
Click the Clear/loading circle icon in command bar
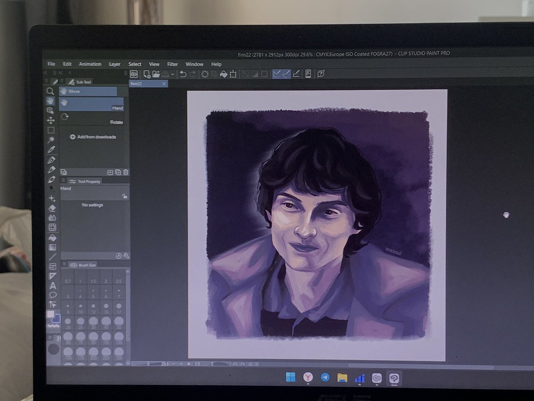(x=205, y=74)
